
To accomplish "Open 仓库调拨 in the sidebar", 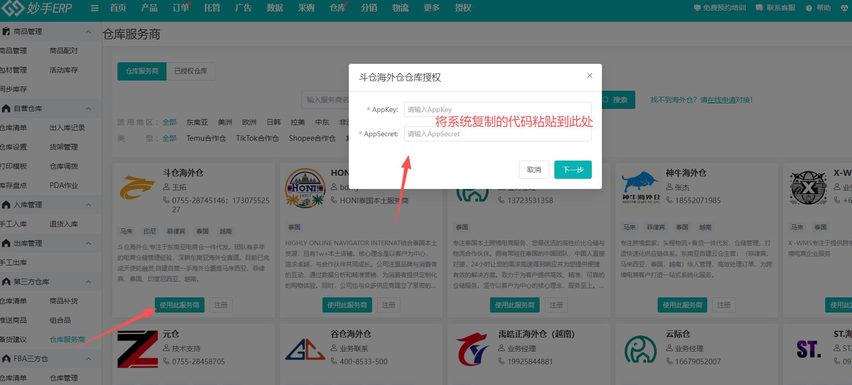I will (64, 166).
